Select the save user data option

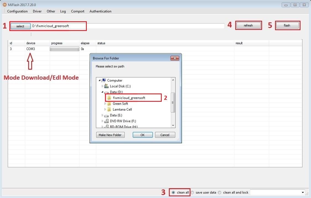click(192, 192)
